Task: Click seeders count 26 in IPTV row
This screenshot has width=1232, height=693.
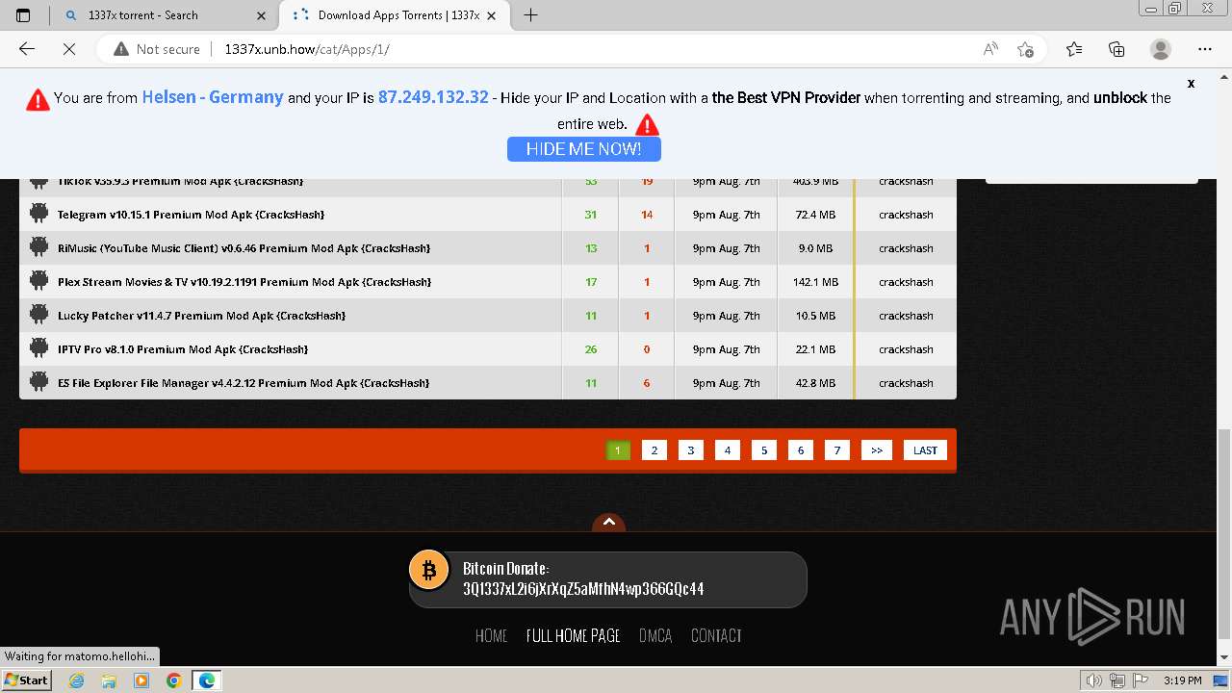Action: 591,349
